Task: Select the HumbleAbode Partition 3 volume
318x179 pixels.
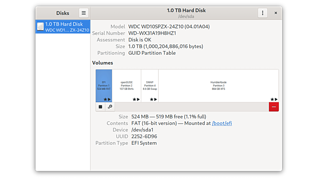Action: tap(218, 85)
